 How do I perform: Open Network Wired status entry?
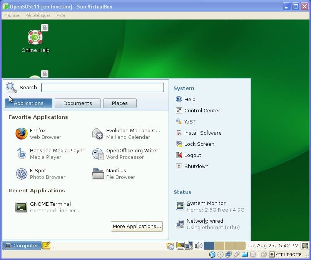[208, 224]
